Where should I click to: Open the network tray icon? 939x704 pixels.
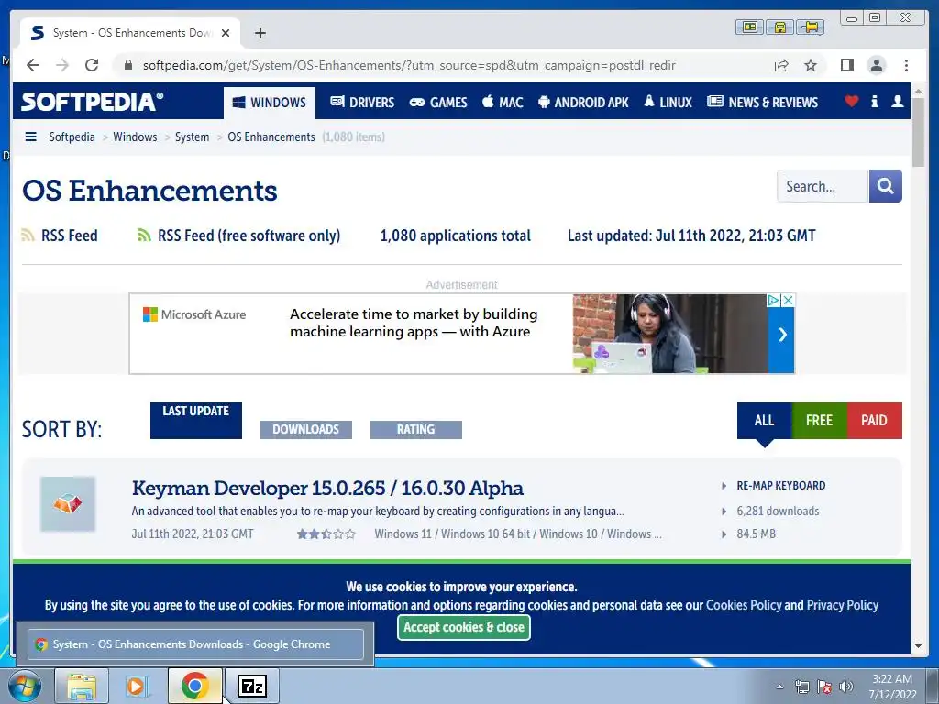[x=801, y=687]
